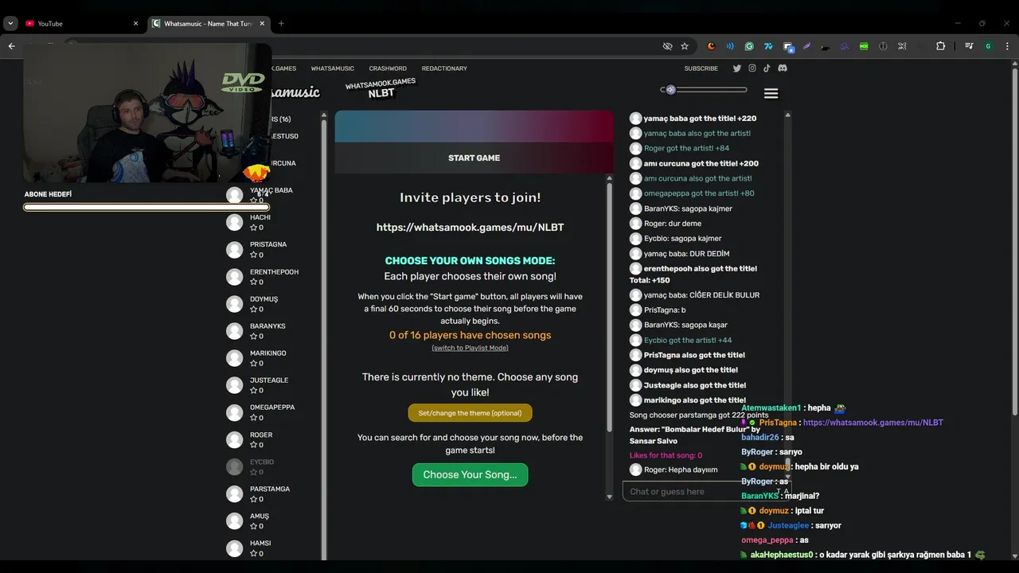Click the players list scrollbar
Screen dimensions: 1019x573
pos(324,338)
